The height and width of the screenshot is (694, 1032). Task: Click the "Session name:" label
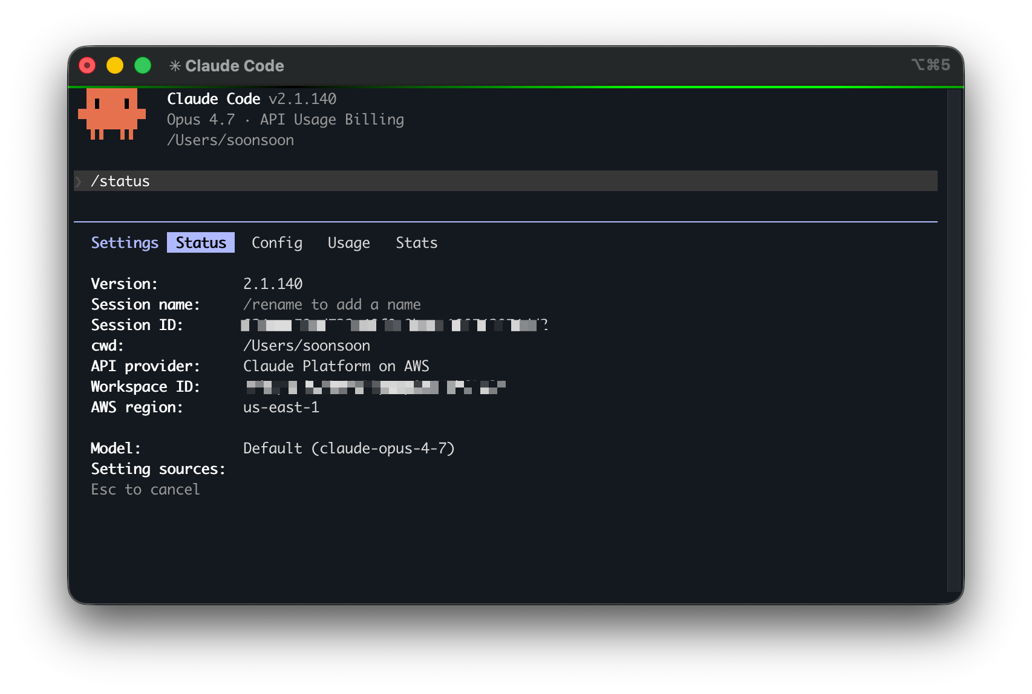[x=146, y=304]
